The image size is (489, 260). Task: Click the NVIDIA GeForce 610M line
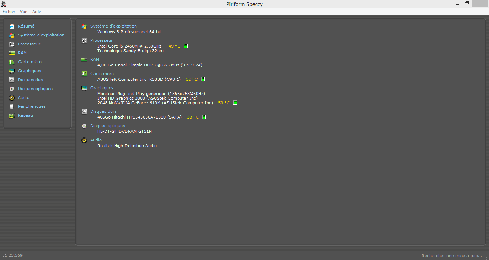pos(155,103)
